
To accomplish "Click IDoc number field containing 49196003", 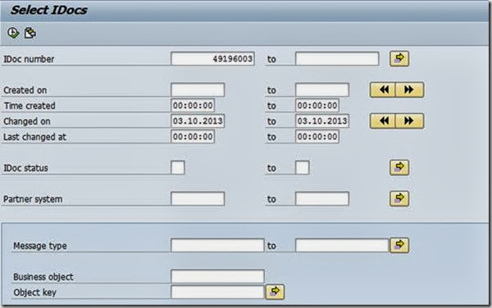I will (212, 59).
